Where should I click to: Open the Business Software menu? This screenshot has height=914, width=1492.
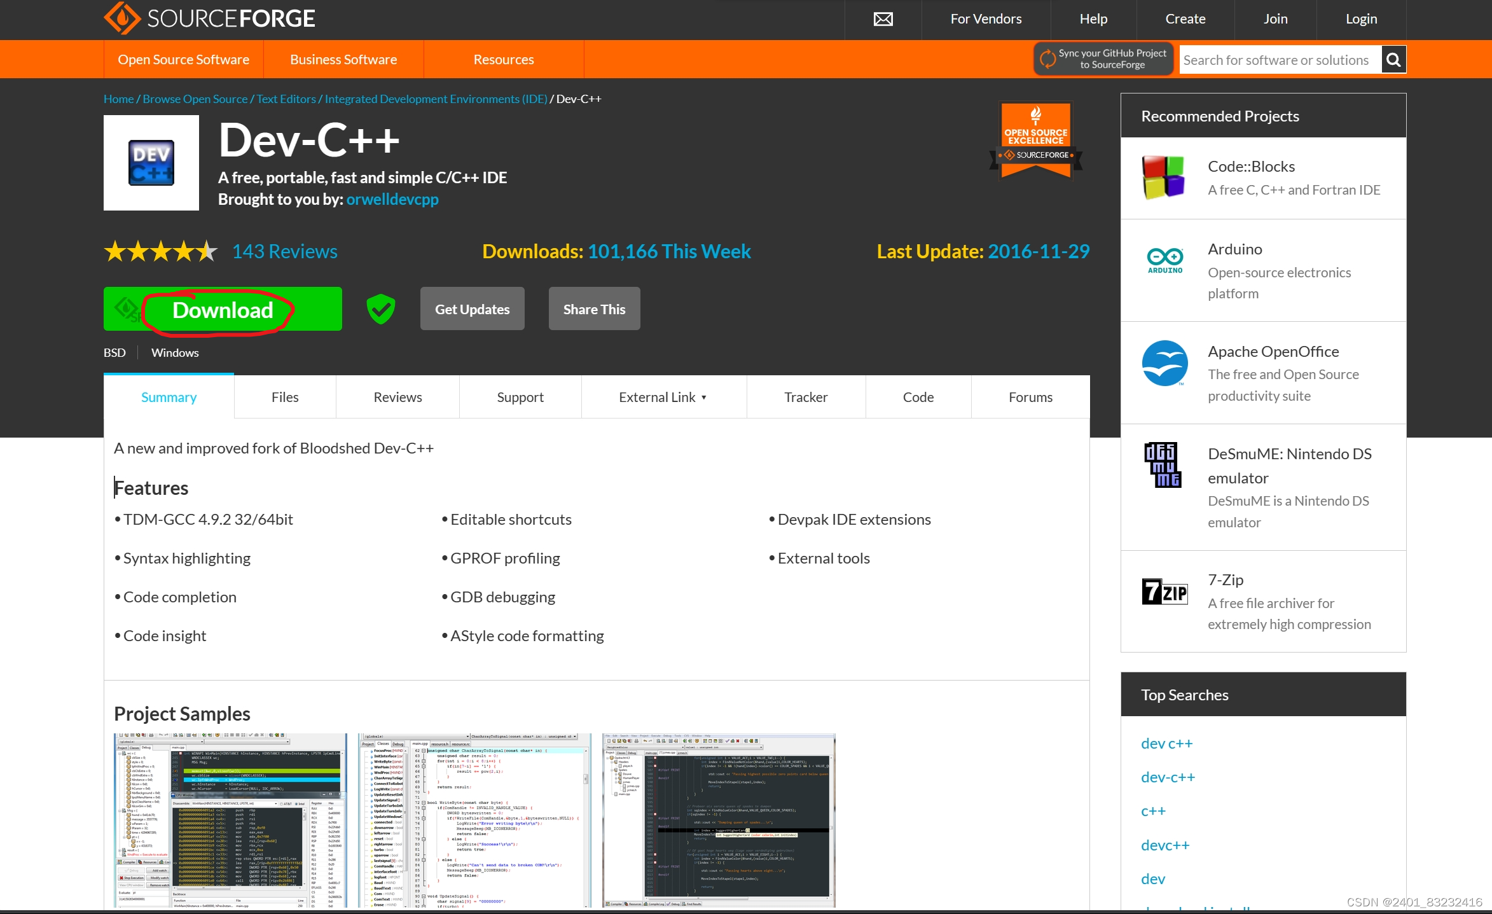[343, 60]
